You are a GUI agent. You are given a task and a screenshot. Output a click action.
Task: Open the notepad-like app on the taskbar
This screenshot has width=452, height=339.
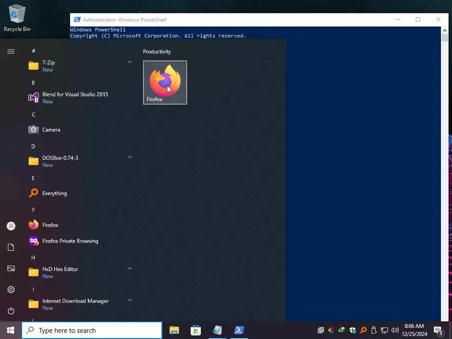(x=217, y=330)
